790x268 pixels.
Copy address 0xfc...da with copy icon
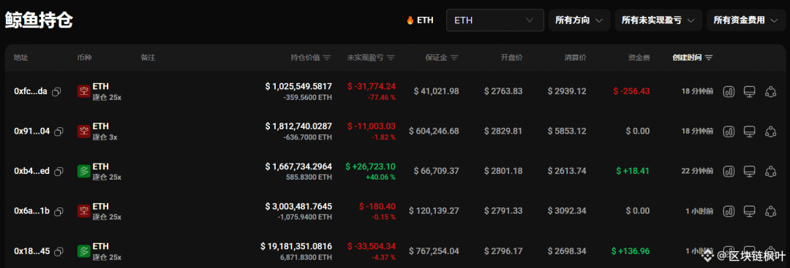tap(57, 91)
